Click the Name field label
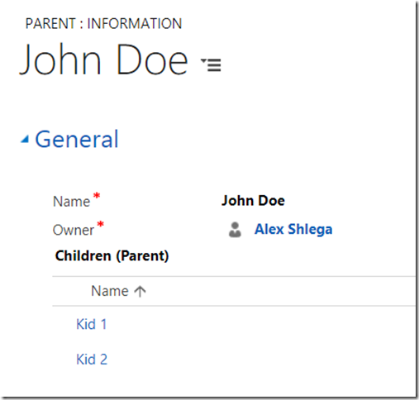Viewport: 419px width, 400px height. click(71, 202)
